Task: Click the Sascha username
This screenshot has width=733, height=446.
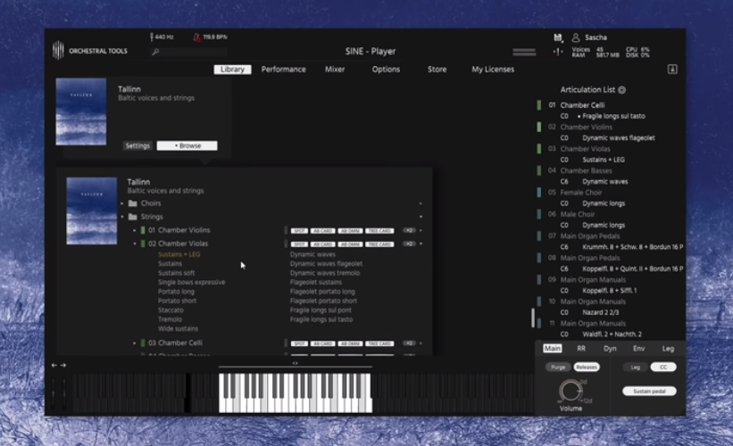Action: point(596,37)
